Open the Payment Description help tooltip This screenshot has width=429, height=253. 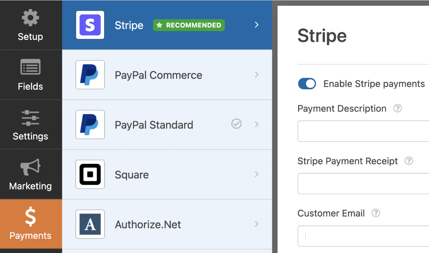point(397,108)
